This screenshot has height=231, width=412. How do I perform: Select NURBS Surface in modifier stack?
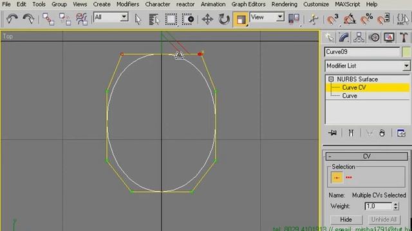(357, 79)
